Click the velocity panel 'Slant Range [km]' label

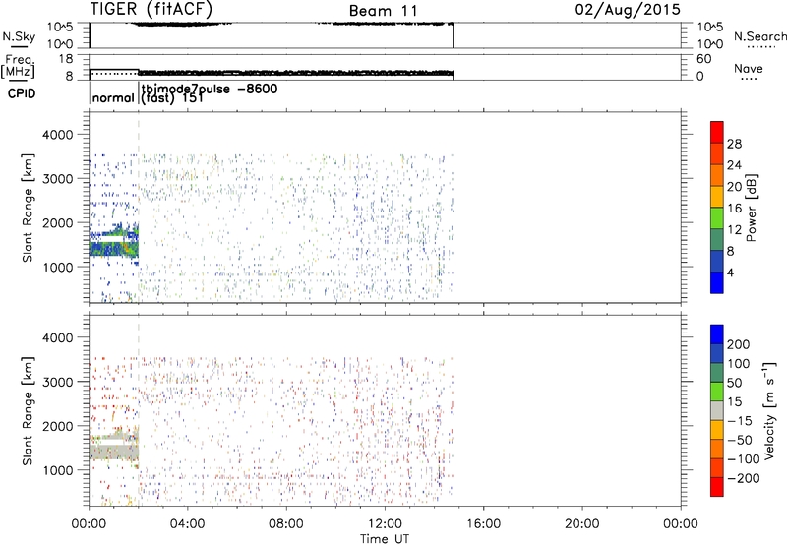[x=28, y=410]
